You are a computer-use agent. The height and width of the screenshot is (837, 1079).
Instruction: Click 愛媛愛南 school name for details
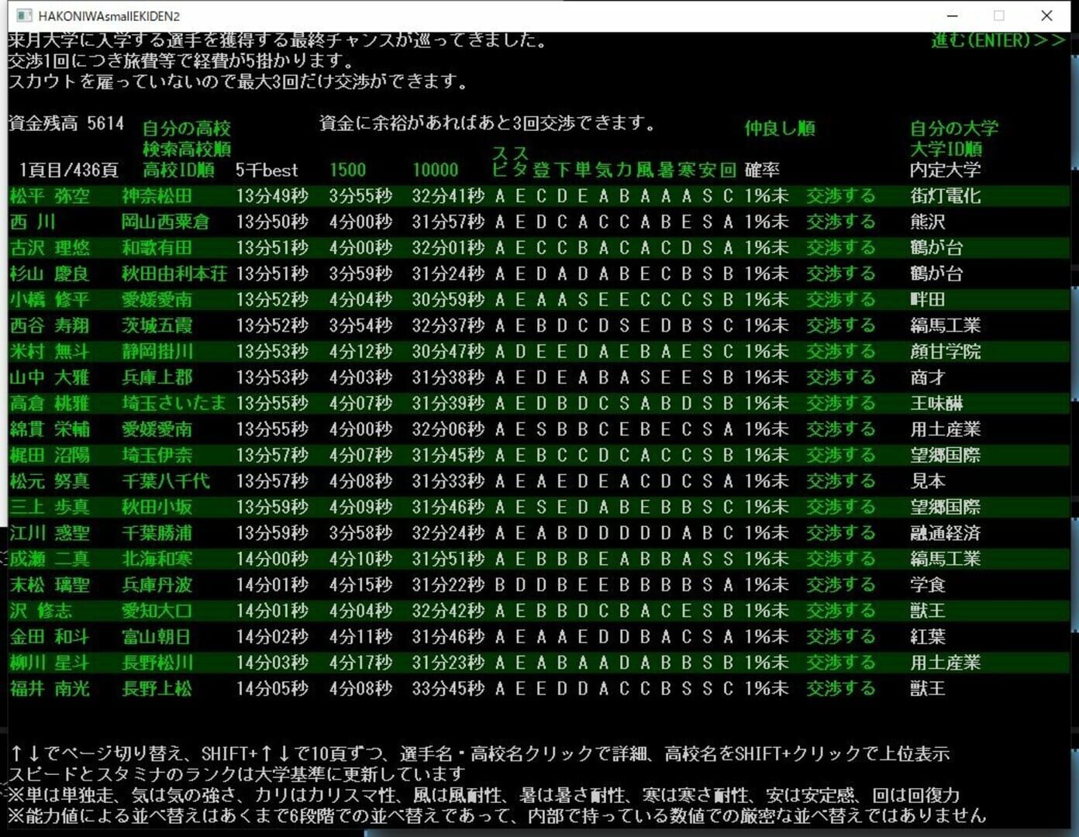coord(163,300)
